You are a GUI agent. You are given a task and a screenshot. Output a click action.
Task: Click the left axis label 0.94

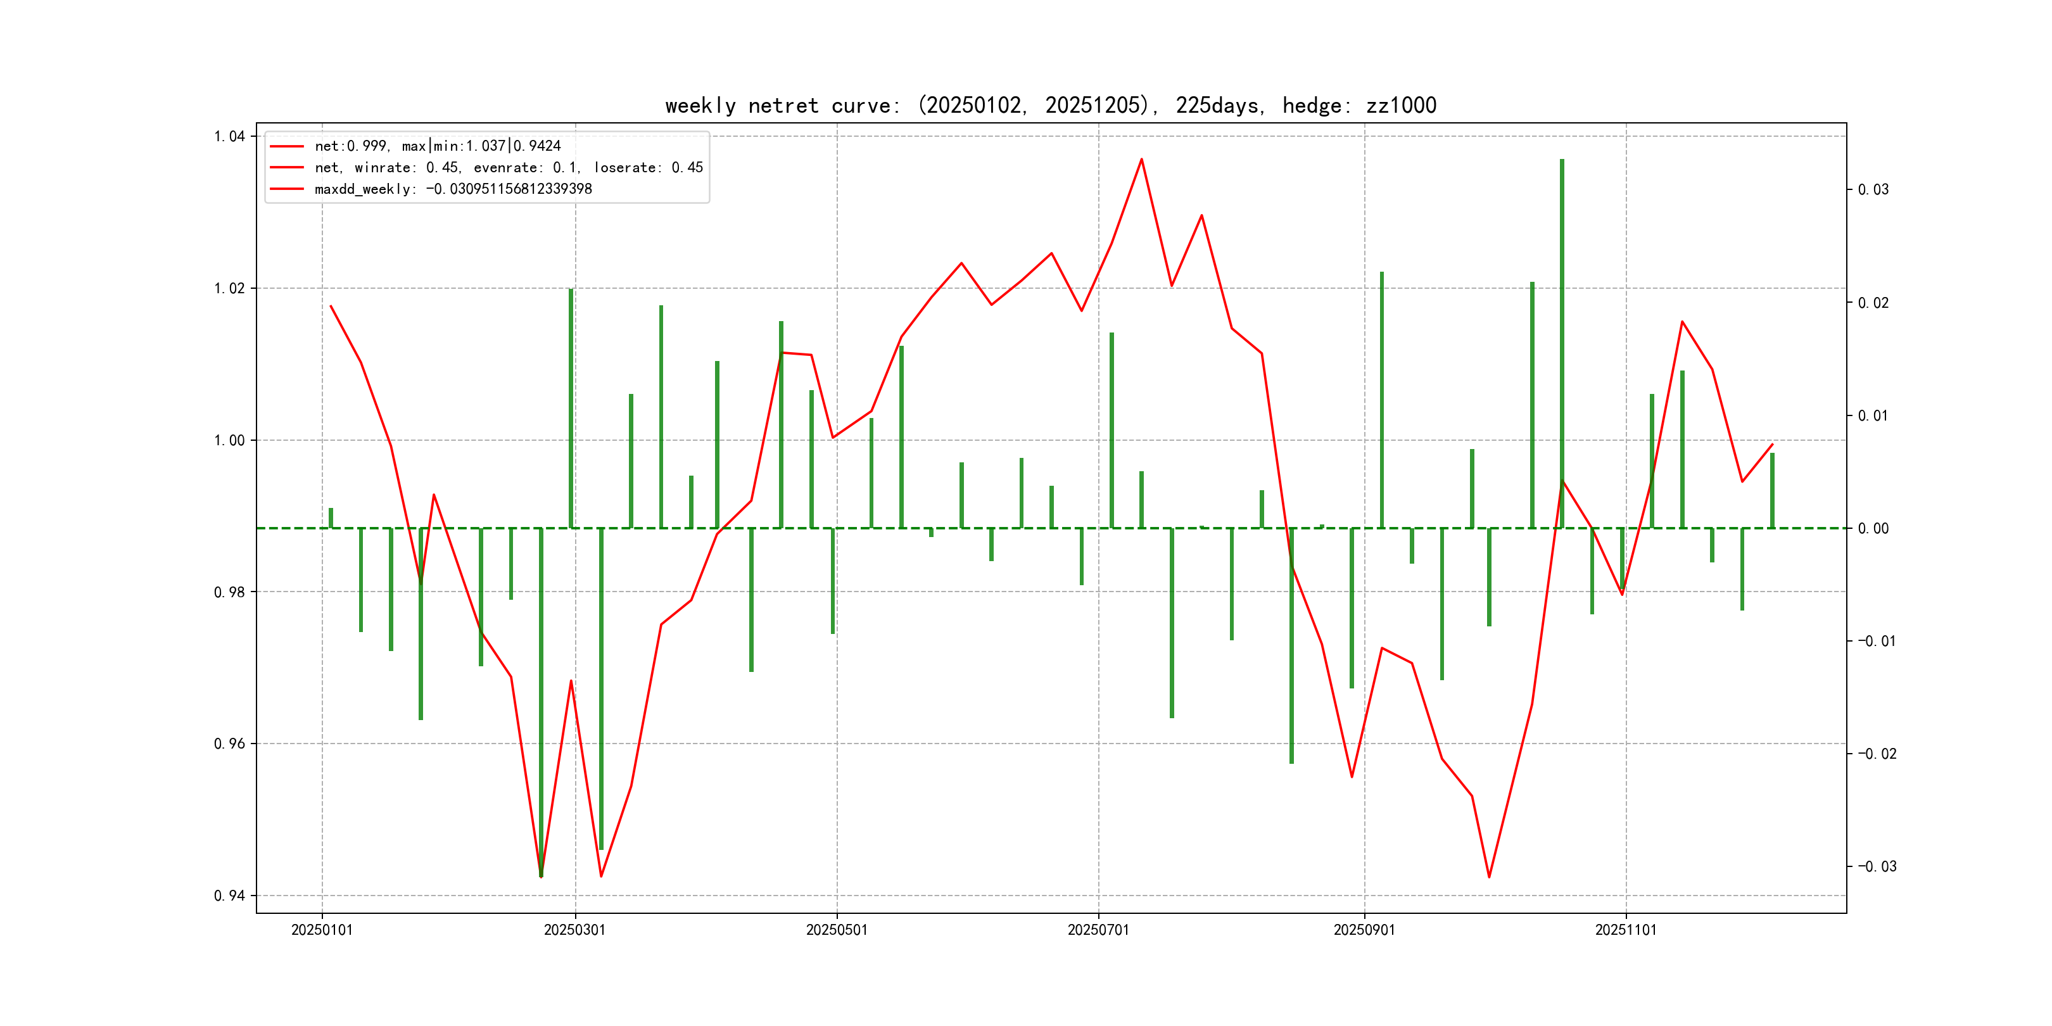click(229, 896)
